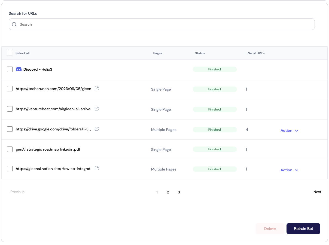329x245 pixels.
Task: Open venturebeat URL external link icon
Action: tap(97, 109)
